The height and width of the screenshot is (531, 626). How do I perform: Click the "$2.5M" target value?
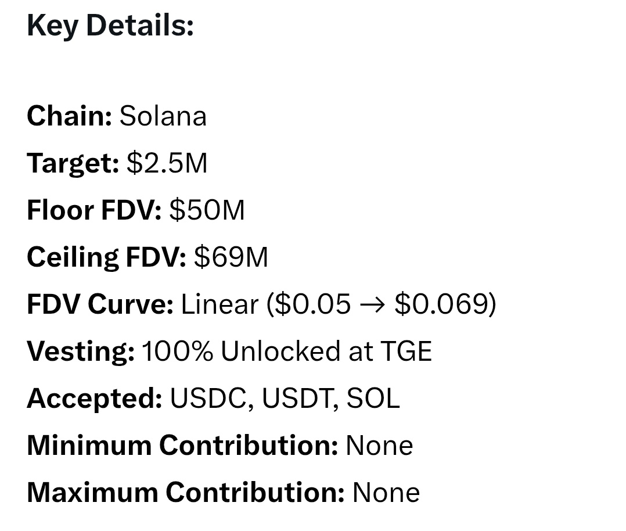click(167, 163)
